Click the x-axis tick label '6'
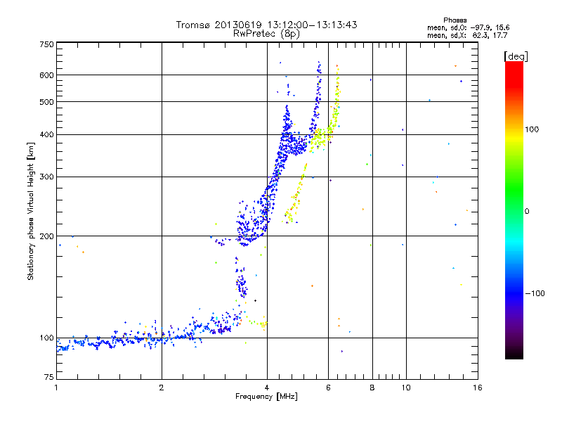Viewport: 562px width, 422px height. click(328, 388)
